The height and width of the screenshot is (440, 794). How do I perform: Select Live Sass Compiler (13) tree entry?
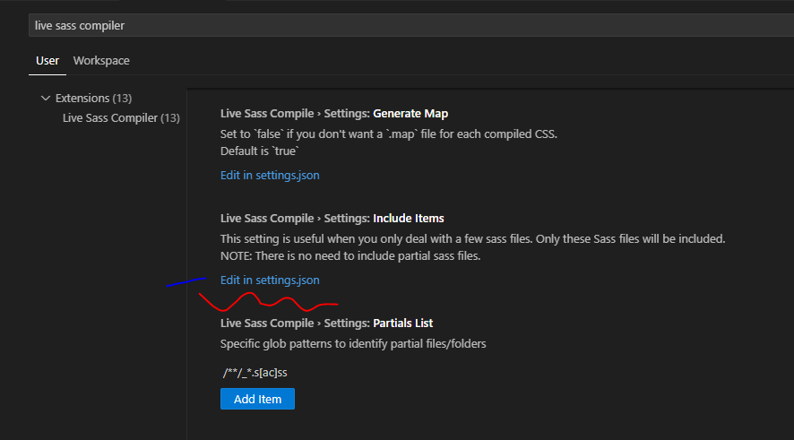[x=121, y=118]
